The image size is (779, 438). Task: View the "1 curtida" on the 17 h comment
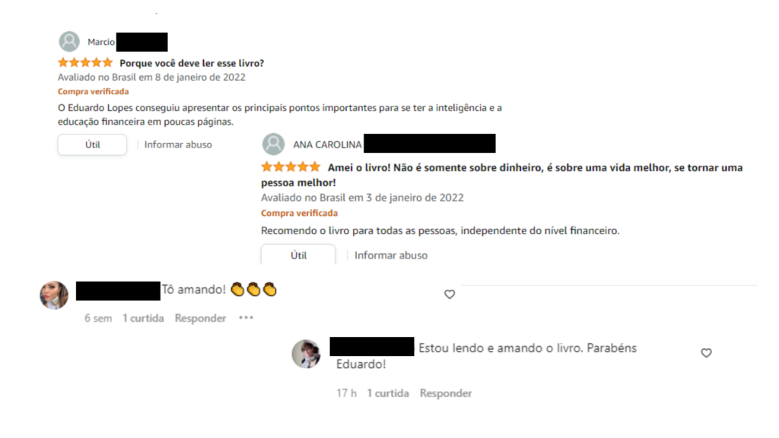(x=388, y=393)
